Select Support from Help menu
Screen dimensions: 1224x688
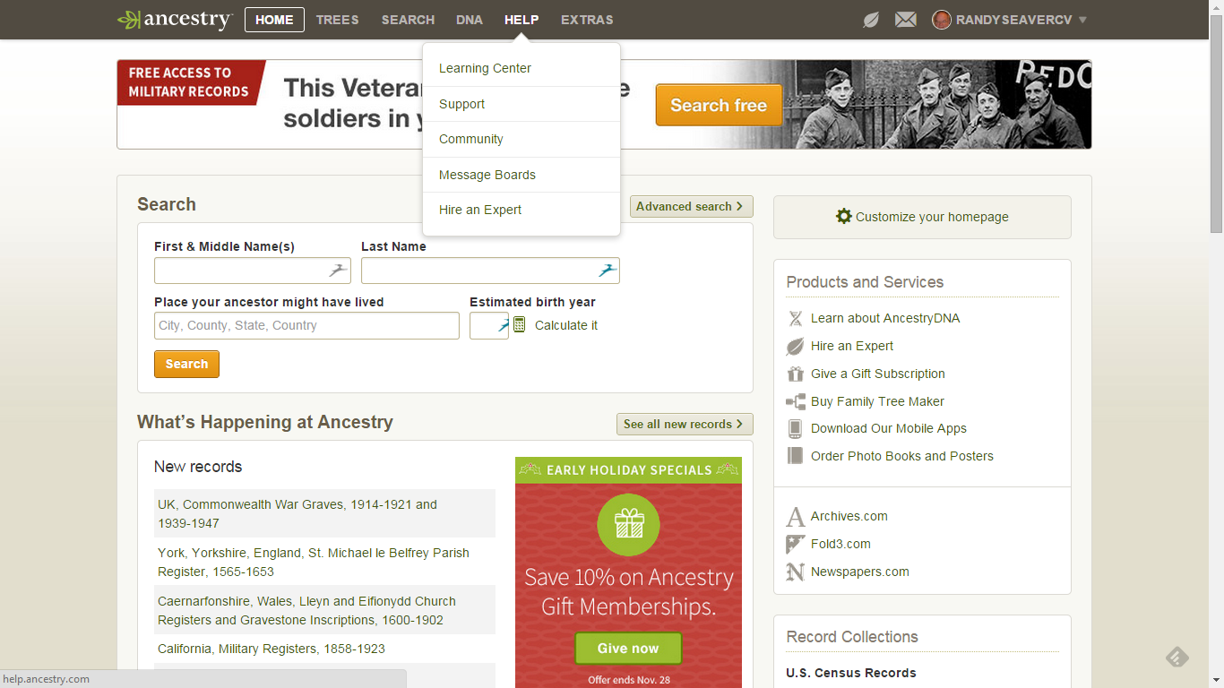pos(521,104)
